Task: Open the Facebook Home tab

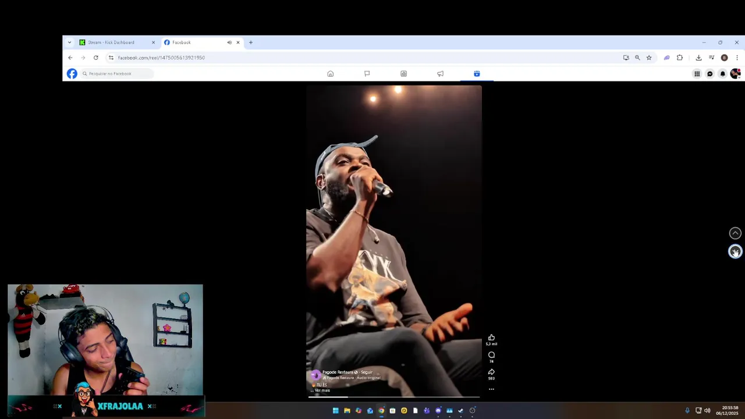Action: [330, 73]
